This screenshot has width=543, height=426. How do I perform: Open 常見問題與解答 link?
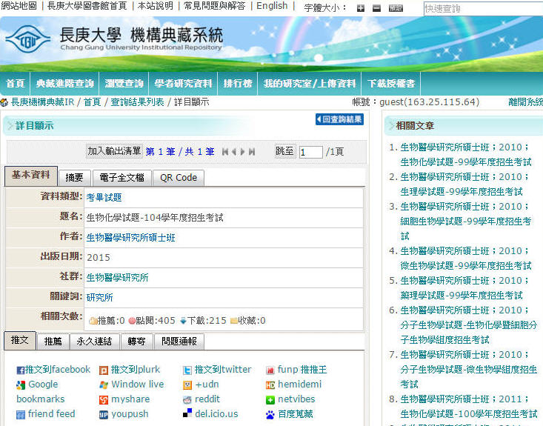point(214,6)
